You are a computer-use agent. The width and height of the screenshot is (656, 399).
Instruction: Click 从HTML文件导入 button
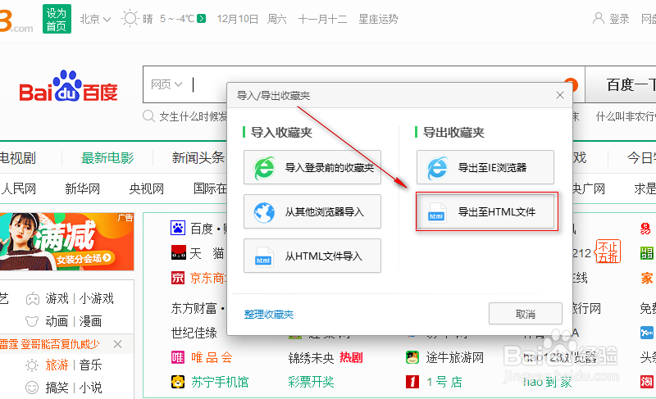click(312, 256)
